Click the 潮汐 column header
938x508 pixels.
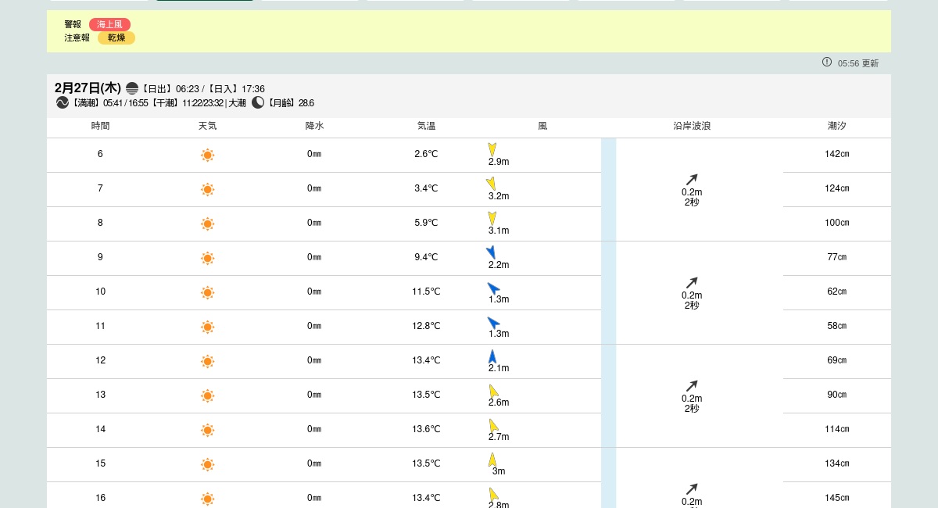[836, 126]
